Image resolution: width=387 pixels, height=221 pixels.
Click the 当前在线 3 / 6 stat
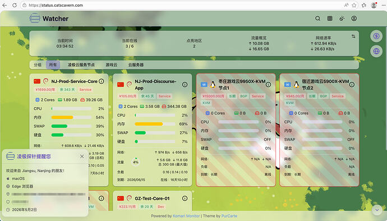130,43
